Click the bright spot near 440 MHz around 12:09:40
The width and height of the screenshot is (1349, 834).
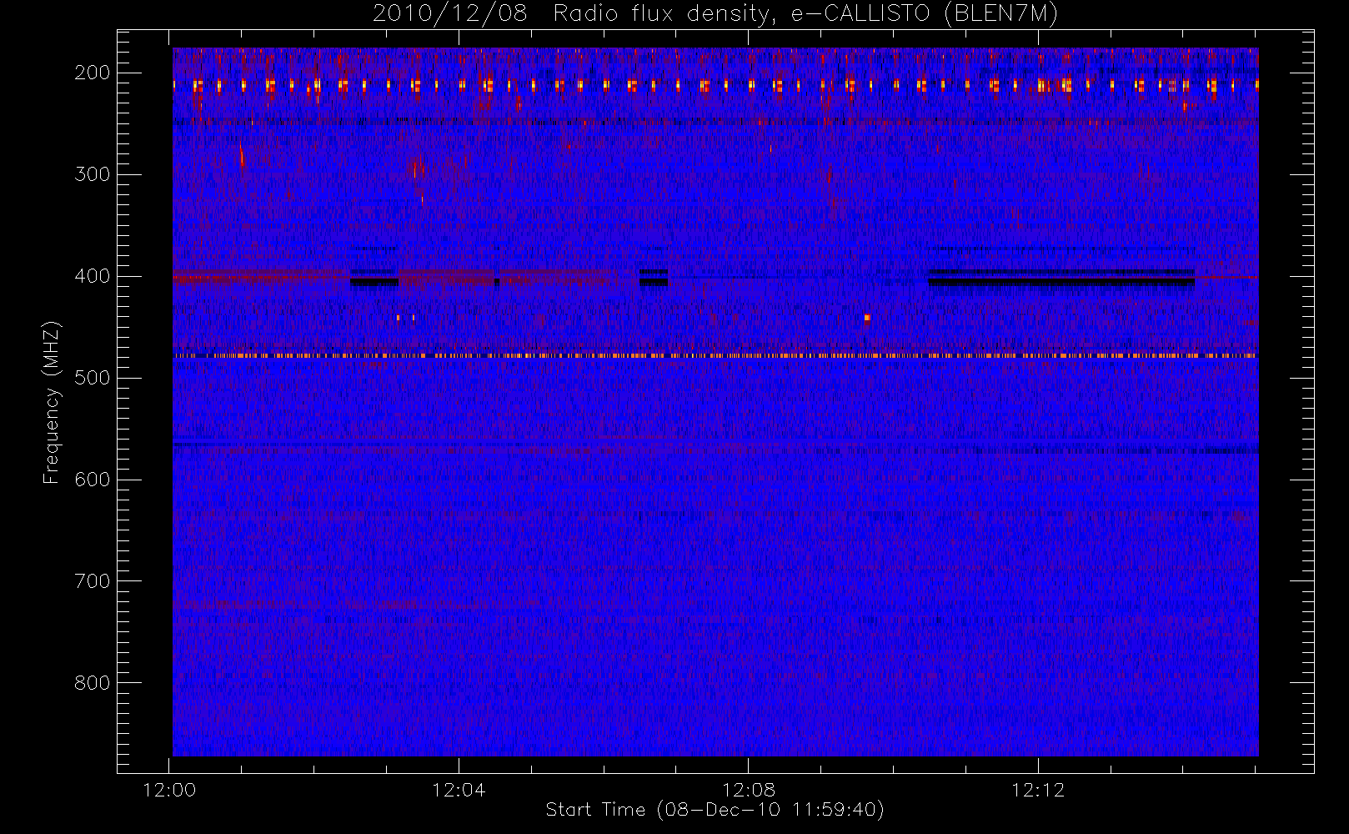tap(867, 317)
